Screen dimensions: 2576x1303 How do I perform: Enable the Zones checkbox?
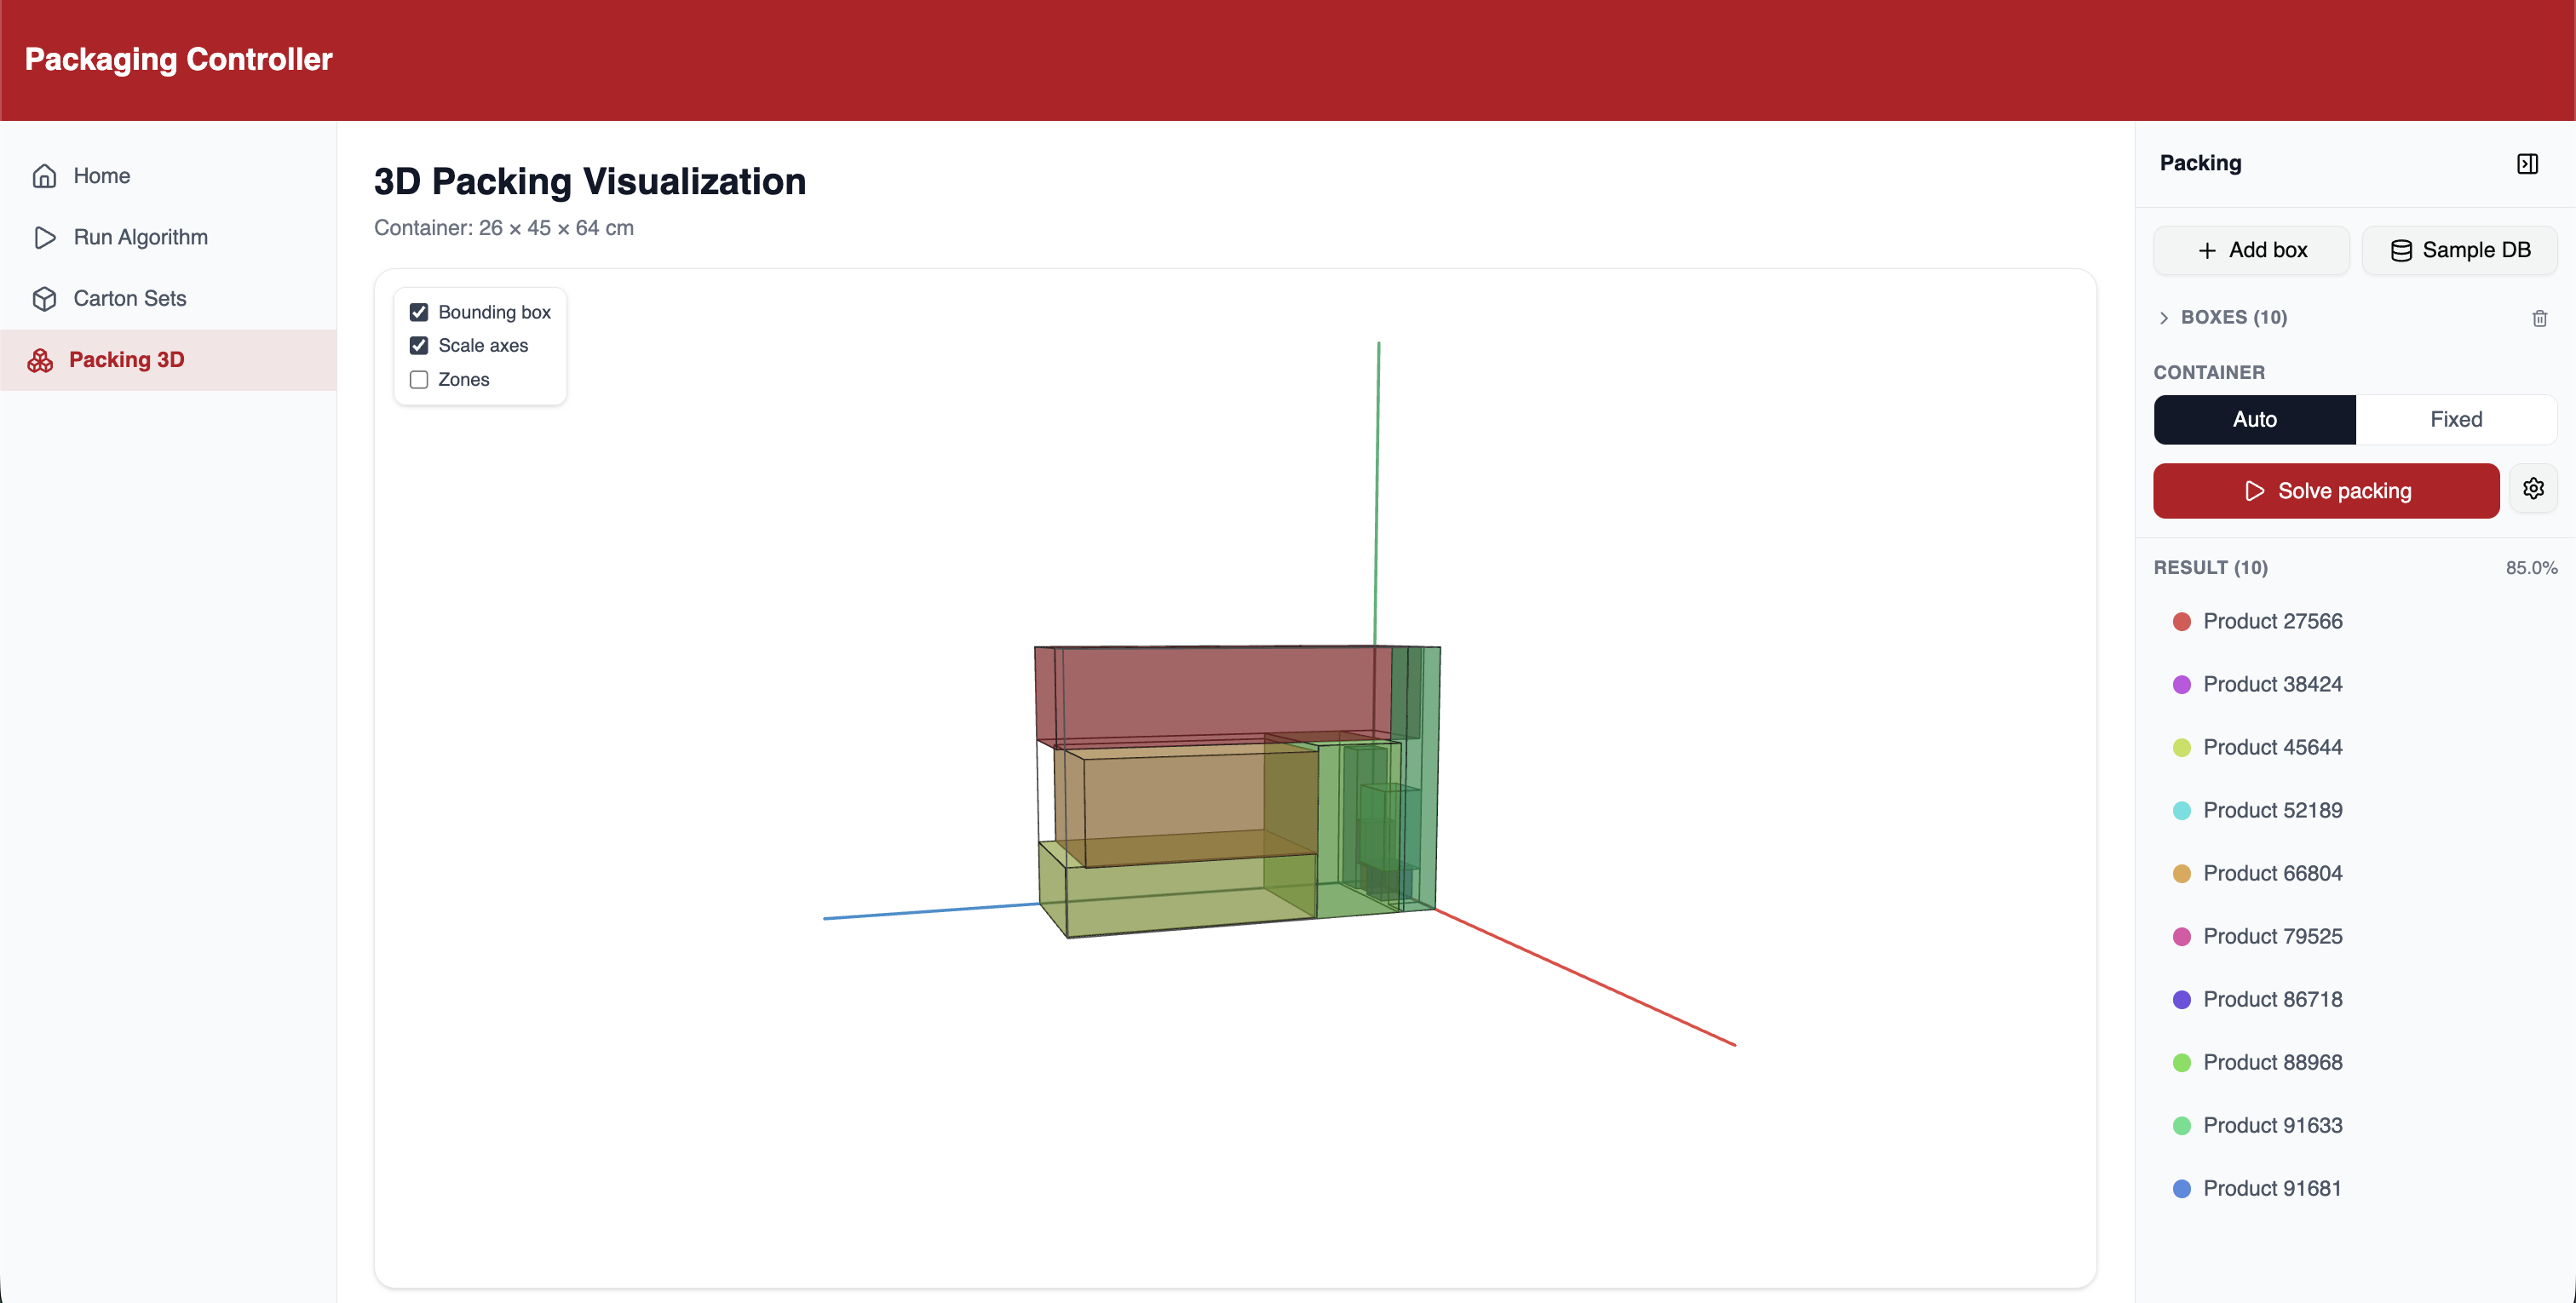tap(419, 379)
